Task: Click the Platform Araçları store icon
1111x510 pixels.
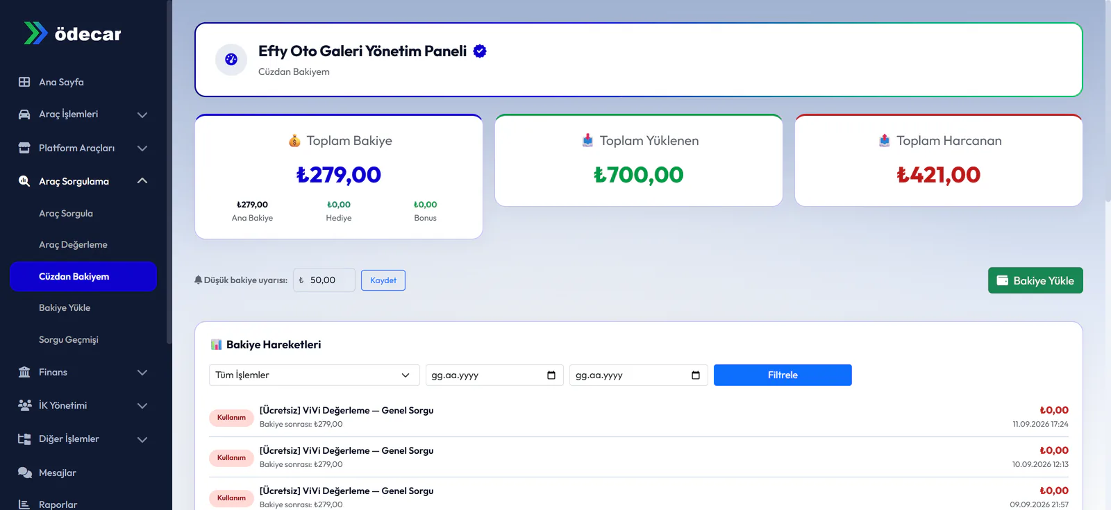Action: 24,148
